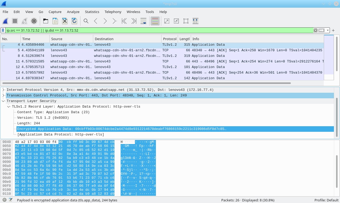Image resolution: width=340 pixels, height=203 pixels.
Task: Open the Telephony menu
Action: pos(113,12)
